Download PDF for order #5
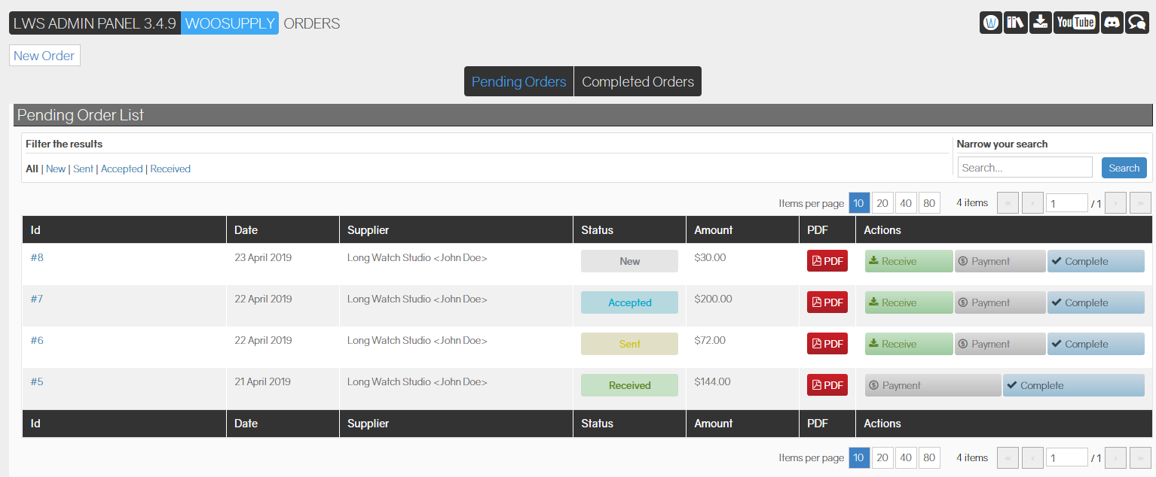1156x477 pixels. coord(827,385)
